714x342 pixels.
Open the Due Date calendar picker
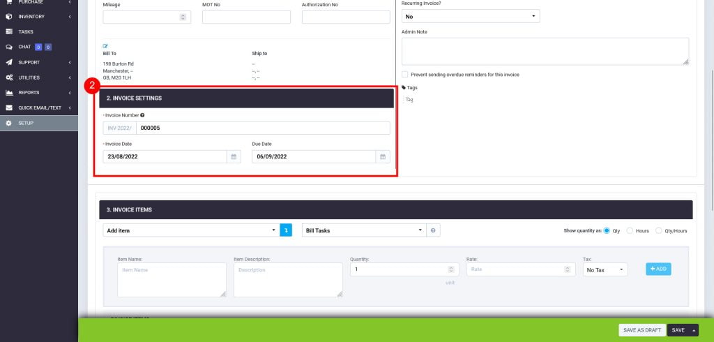coord(383,157)
